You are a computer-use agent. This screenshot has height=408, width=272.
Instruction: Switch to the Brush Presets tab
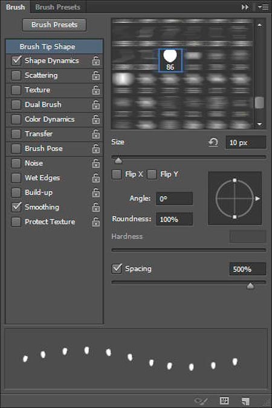pos(58,7)
